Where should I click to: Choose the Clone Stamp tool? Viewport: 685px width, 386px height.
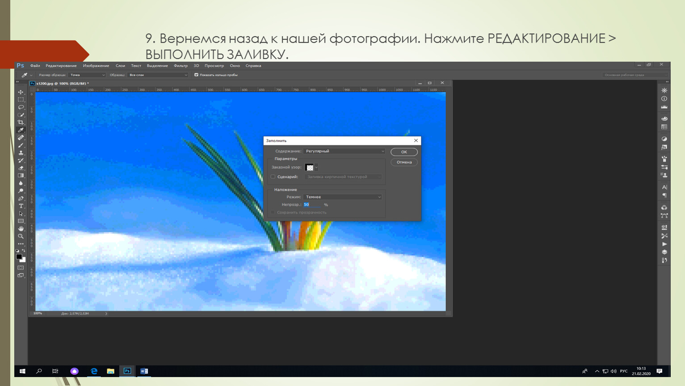(x=21, y=153)
